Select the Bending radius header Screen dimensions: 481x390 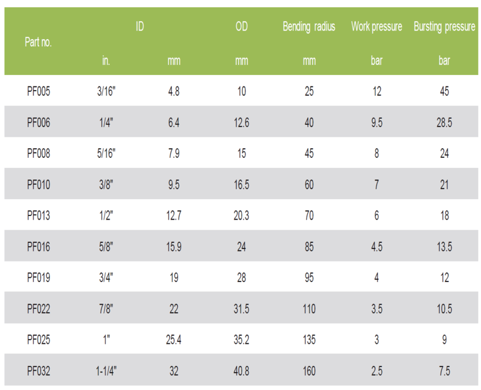click(x=309, y=27)
